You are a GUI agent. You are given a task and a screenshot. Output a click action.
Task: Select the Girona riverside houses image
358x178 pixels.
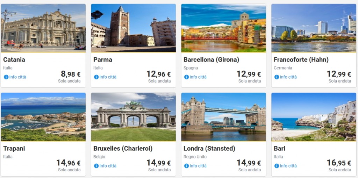click(x=223, y=28)
